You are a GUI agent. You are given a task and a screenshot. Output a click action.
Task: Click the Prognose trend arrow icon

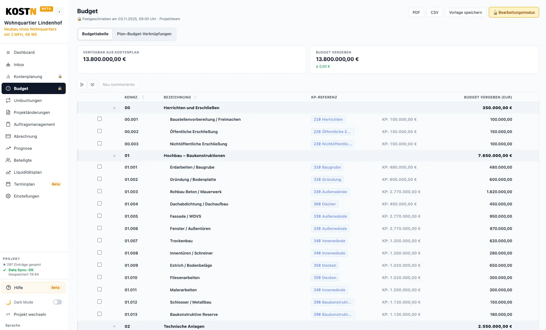(8, 148)
